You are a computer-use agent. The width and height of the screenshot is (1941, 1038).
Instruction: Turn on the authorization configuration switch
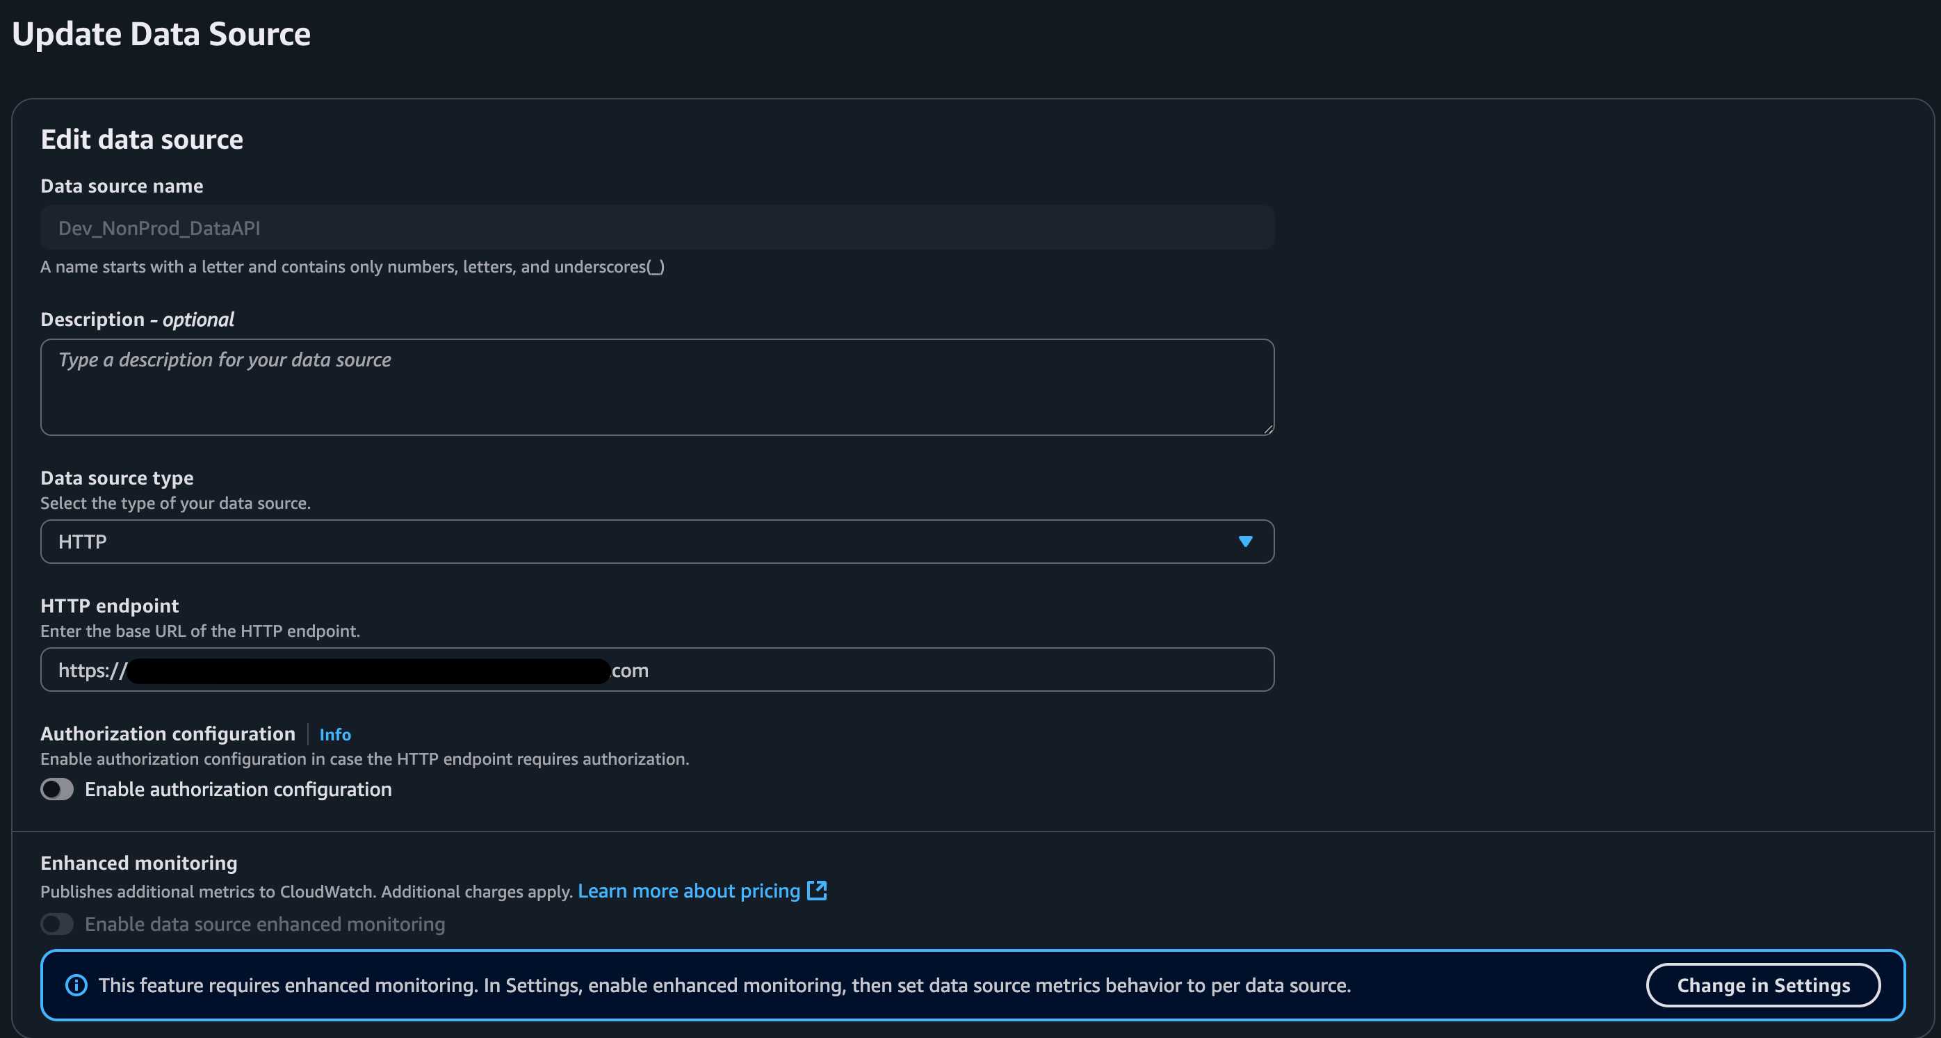pos(57,789)
